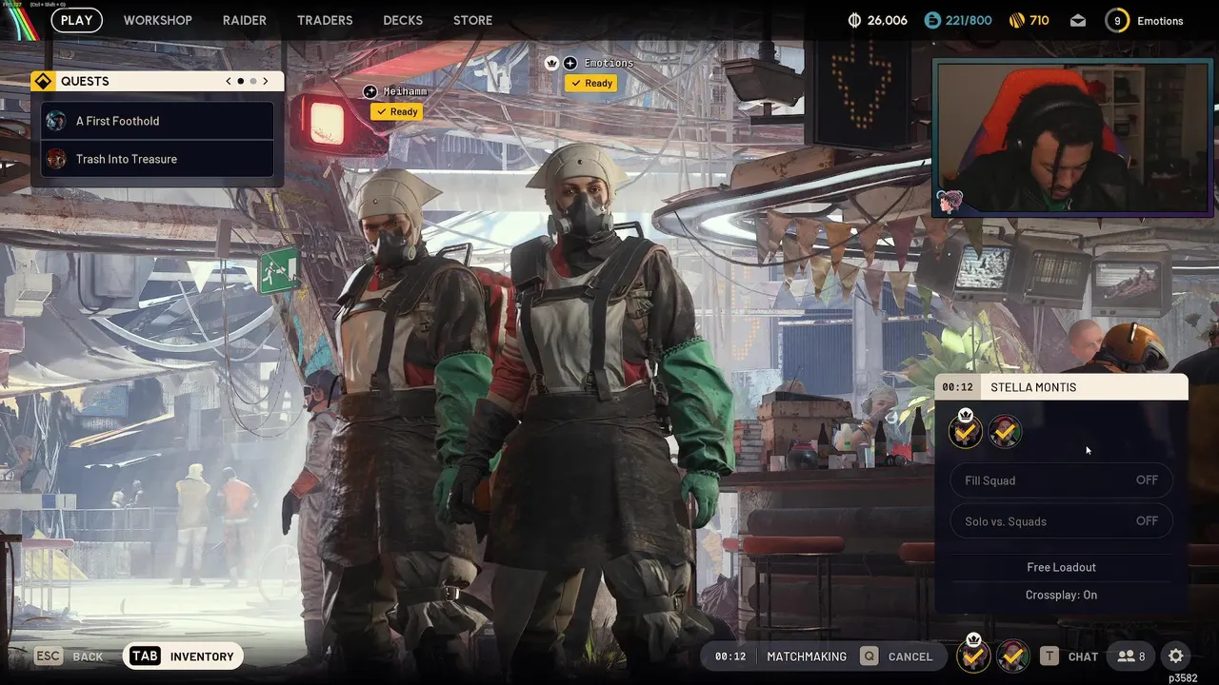Image resolution: width=1219 pixels, height=685 pixels.
Task: Click the 00:12 timer in map panel
Action: click(x=958, y=387)
